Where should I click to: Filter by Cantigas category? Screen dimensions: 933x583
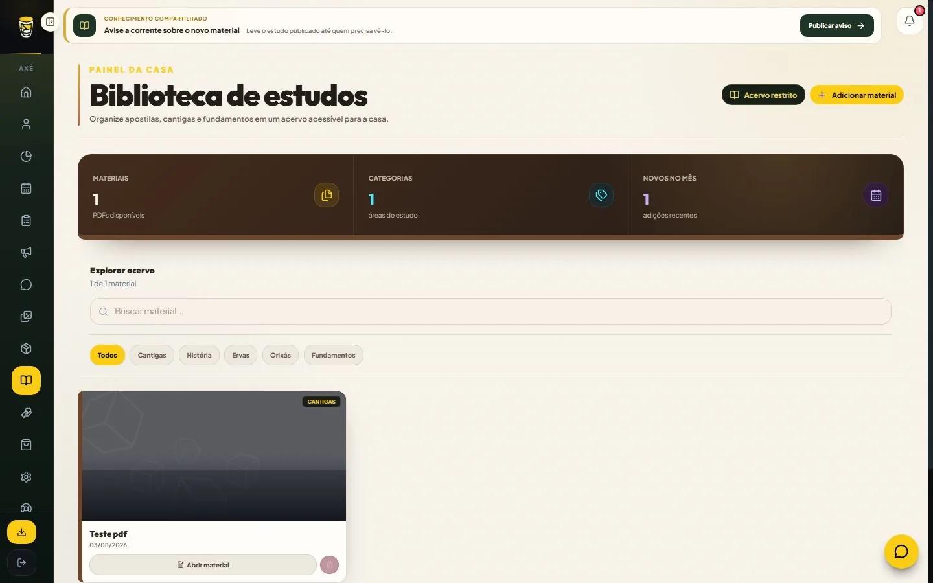(152, 355)
